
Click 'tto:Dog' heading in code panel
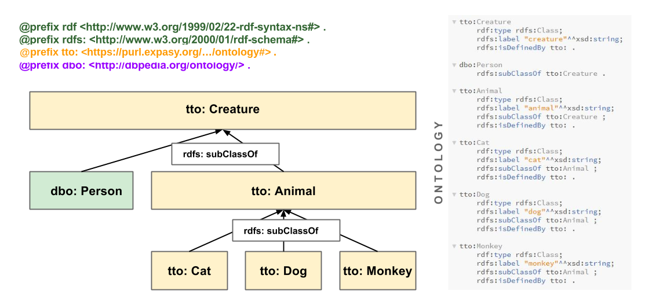click(x=475, y=194)
